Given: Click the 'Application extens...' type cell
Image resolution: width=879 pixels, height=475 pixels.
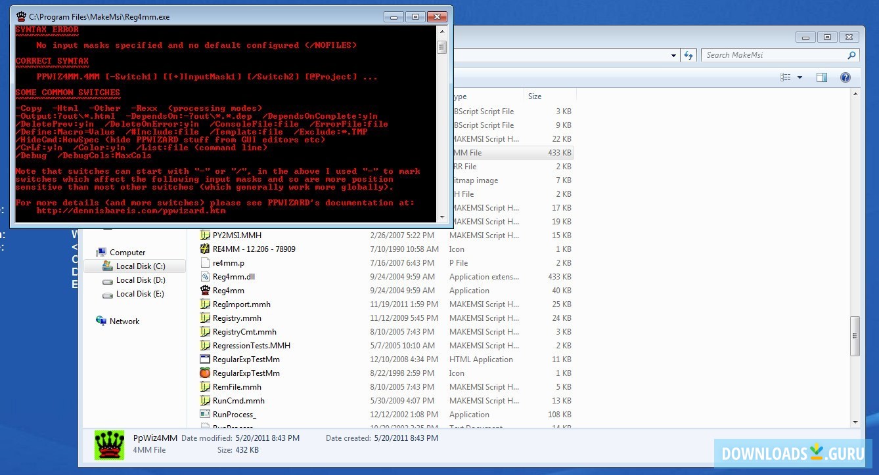Looking at the screenshot, I should [484, 277].
